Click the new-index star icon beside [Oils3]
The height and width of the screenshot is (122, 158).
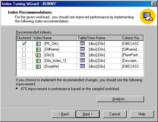click(38, 55)
